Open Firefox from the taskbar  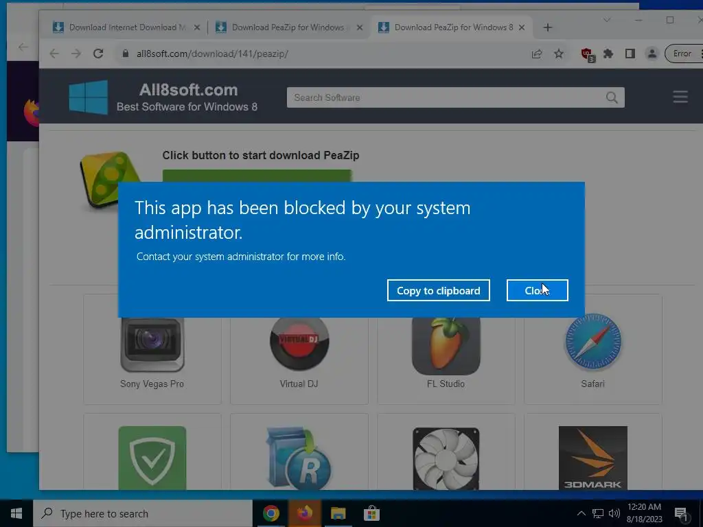304,513
